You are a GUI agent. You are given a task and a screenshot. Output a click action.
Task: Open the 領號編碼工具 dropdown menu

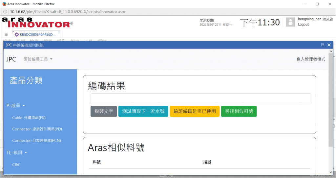click(x=38, y=59)
